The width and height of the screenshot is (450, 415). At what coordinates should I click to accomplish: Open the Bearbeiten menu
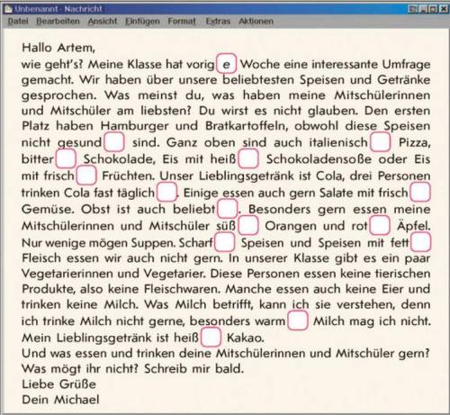(58, 22)
